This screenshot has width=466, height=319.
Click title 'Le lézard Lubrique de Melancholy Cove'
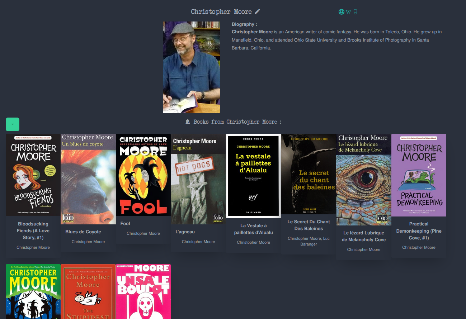pos(364,236)
